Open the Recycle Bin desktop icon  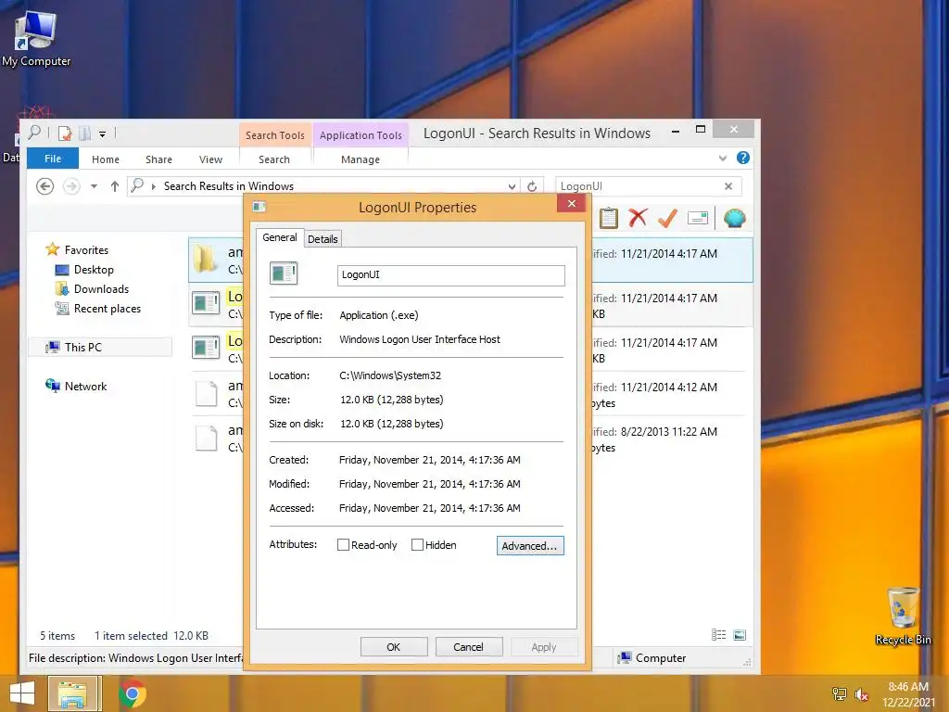tap(903, 617)
